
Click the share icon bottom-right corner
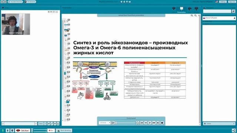click(234, 130)
